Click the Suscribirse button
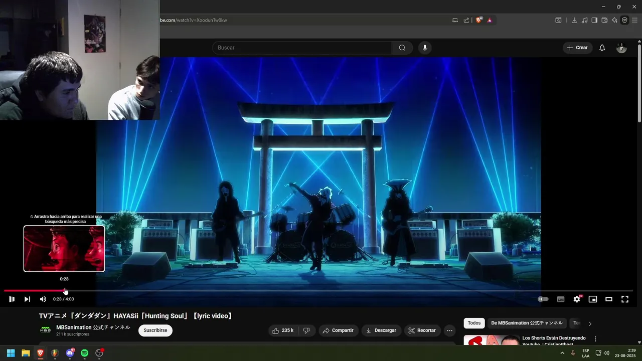This screenshot has height=361, width=642. tap(155, 330)
